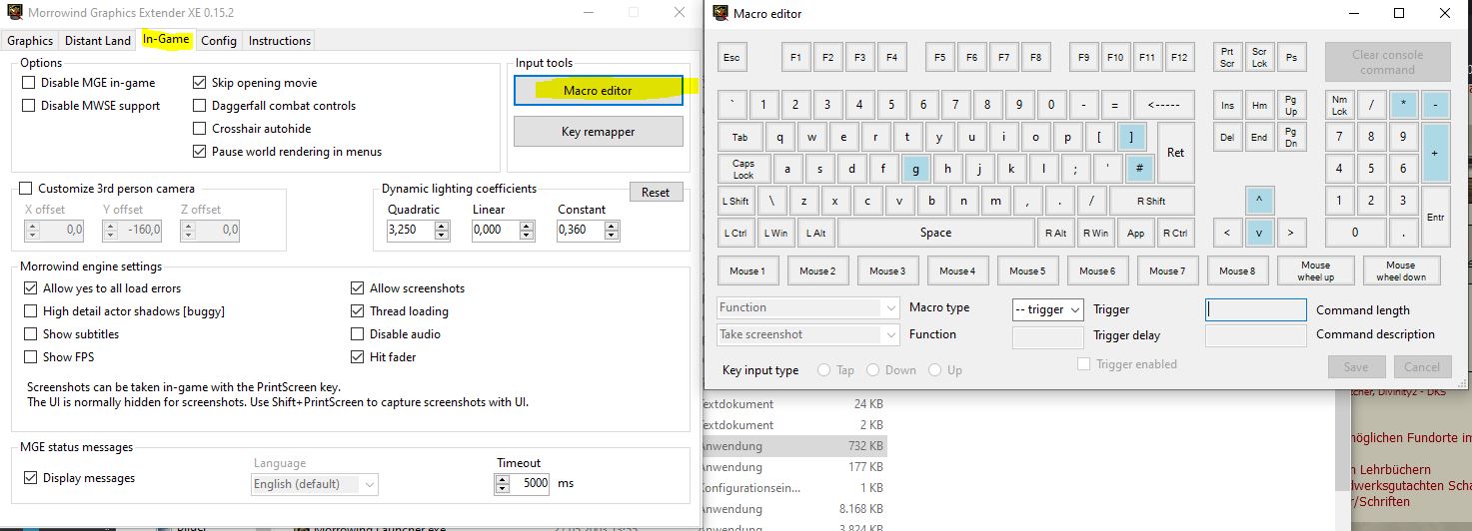This screenshot has width=1472, height=531.
Task: Enable the Trigger enabled checkbox
Action: pyautogui.click(x=1083, y=364)
